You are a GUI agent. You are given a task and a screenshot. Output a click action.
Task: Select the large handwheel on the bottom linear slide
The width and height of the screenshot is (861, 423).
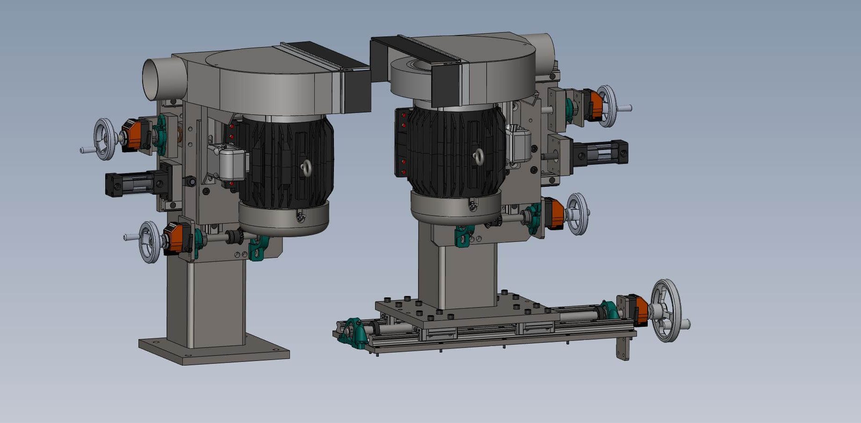coord(666,310)
